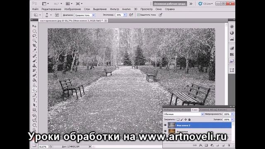Viewport: 265px width, 149px height.
Task: Select the Rectangle shape tool
Action: coord(34,110)
